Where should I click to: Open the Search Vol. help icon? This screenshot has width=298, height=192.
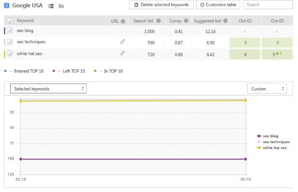tap(159, 21)
